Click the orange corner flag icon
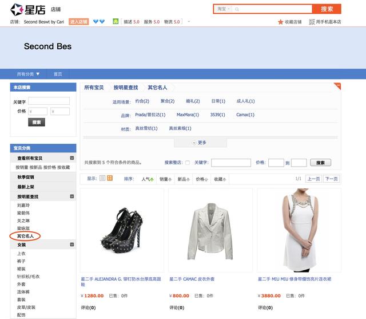The width and height of the screenshot is (366, 319). point(337,86)
